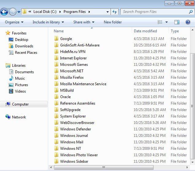Create a New folder
The image size is (195, 171).
(113, 22)
